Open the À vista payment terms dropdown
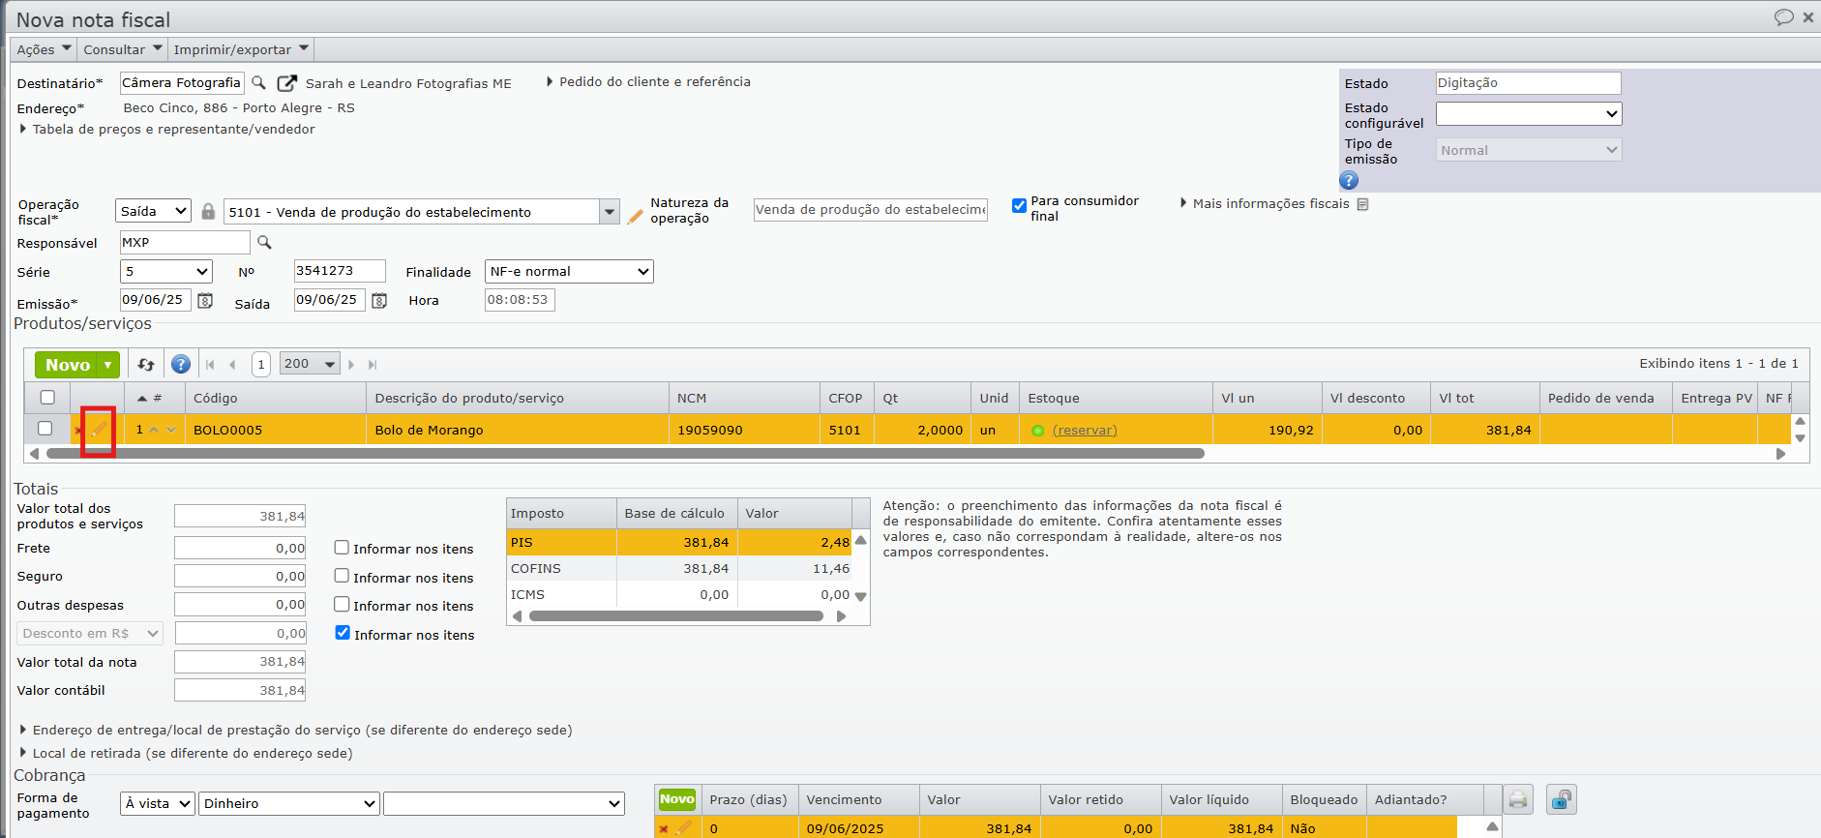This screenshot has width=1821, height=838. tap(158, 803)
